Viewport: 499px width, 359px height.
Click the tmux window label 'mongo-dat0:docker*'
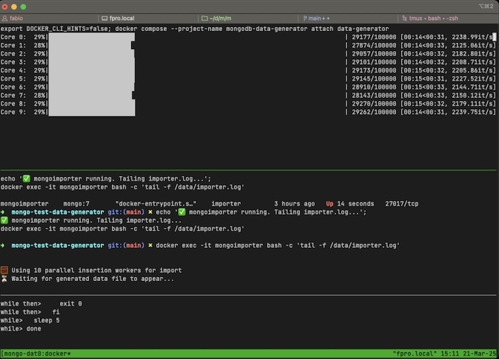coord(36,353)
